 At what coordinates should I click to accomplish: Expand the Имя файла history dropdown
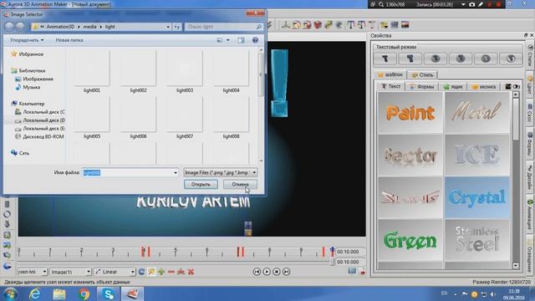(176, 173)
